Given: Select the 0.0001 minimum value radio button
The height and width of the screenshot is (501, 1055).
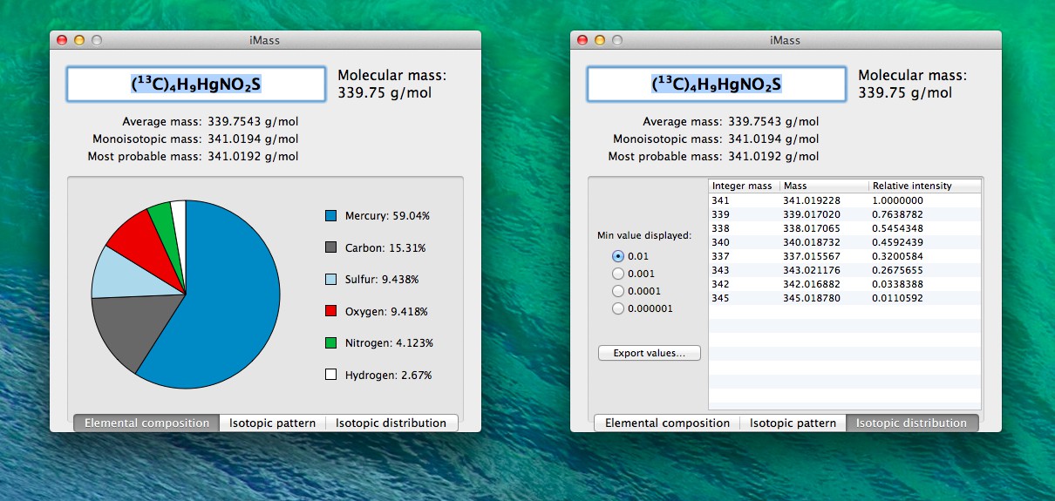Looking at the screenshot, I should pos(618,291).
